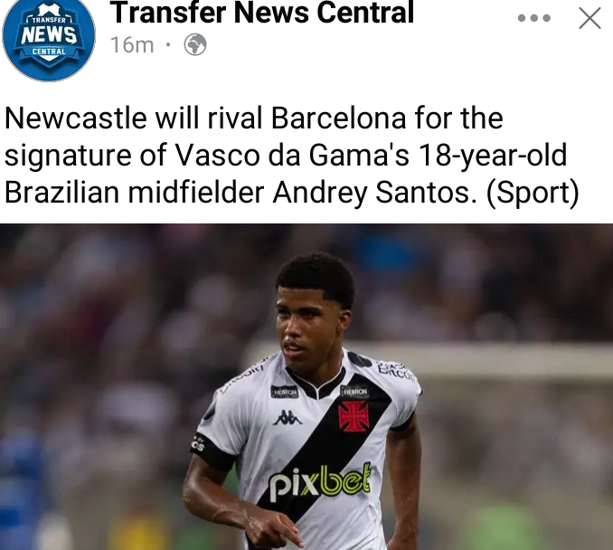
Task: Open the three-dot post options menu
Action: coord(533,17)
